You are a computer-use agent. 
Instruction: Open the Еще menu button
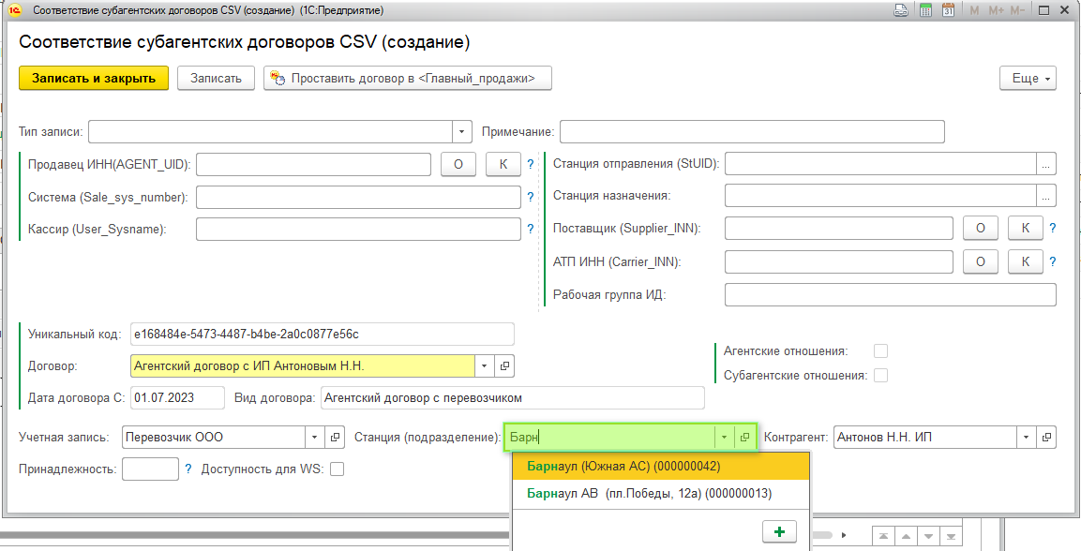coord(1028,79)
